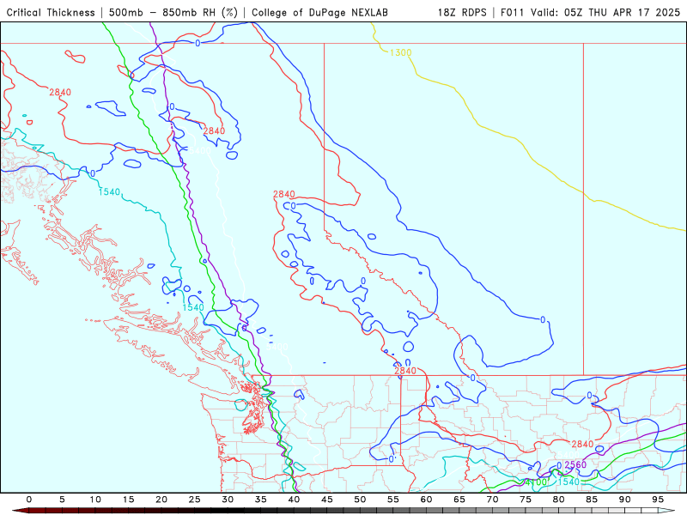Click the "70" label on the color scale
Image resolution: width=687 pixels, height=515 pixels.
click(492, 500)
